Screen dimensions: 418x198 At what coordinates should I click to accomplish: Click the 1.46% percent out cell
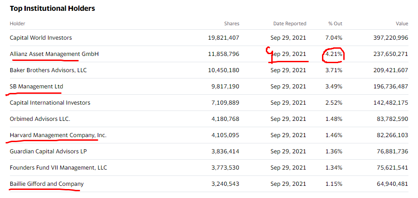333,135
